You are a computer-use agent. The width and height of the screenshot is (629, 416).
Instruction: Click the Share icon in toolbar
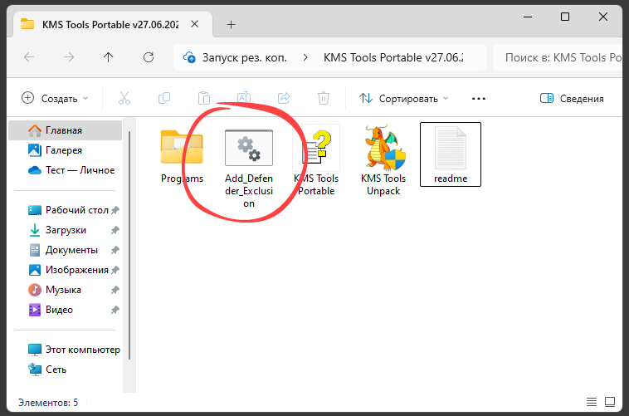(284, 98)
